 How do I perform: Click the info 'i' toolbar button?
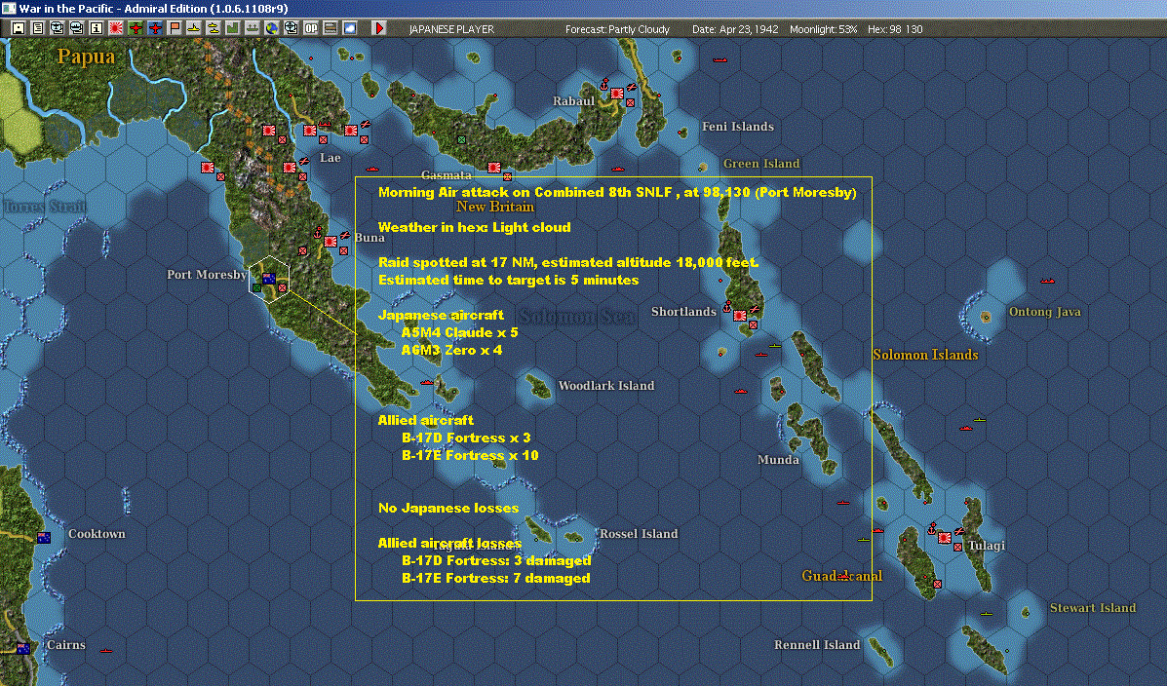point(96,28)
